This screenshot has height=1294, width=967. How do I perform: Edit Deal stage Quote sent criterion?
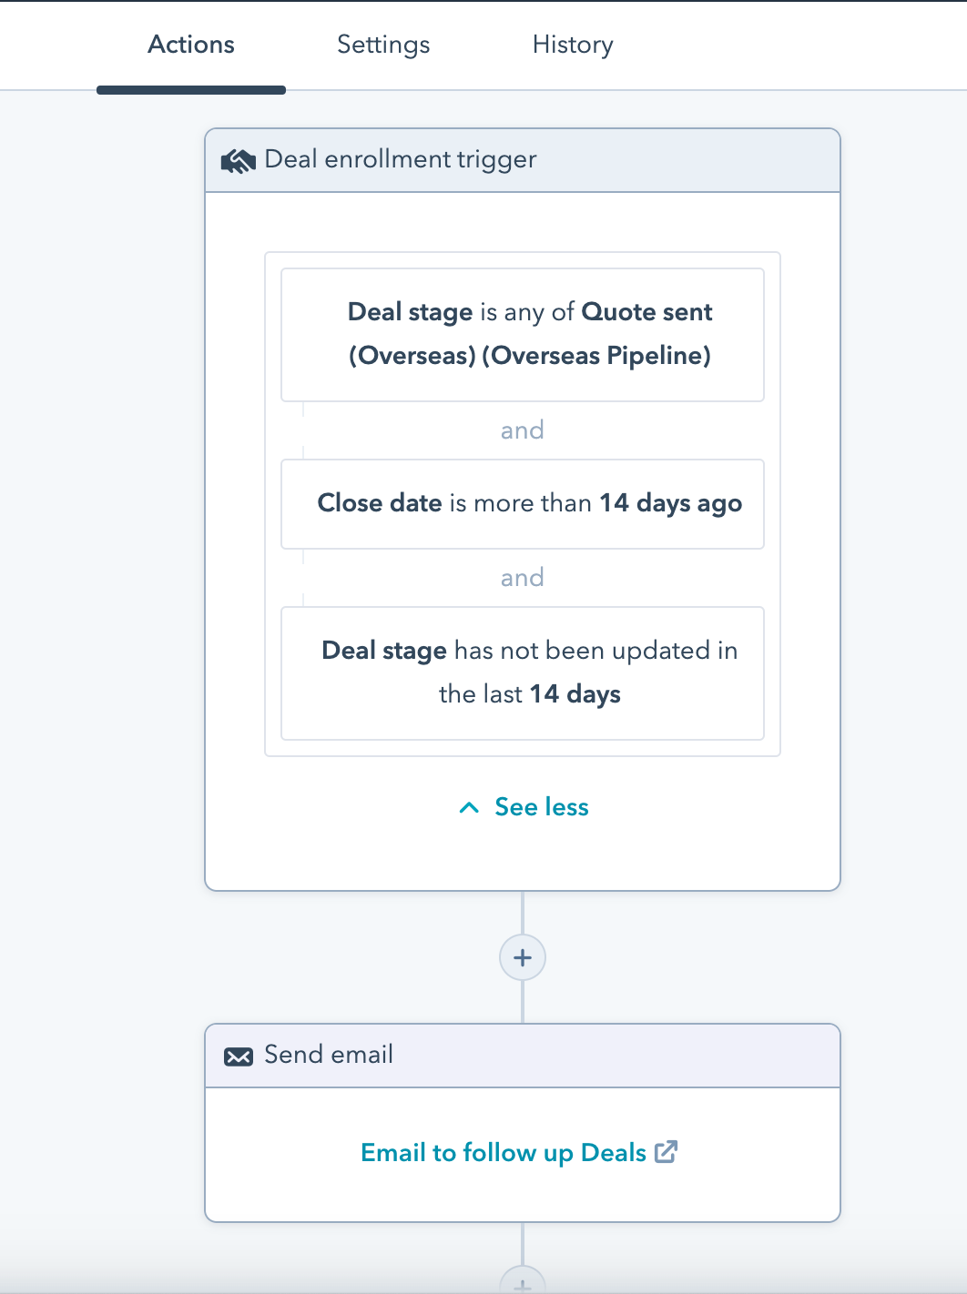(523, 335)
